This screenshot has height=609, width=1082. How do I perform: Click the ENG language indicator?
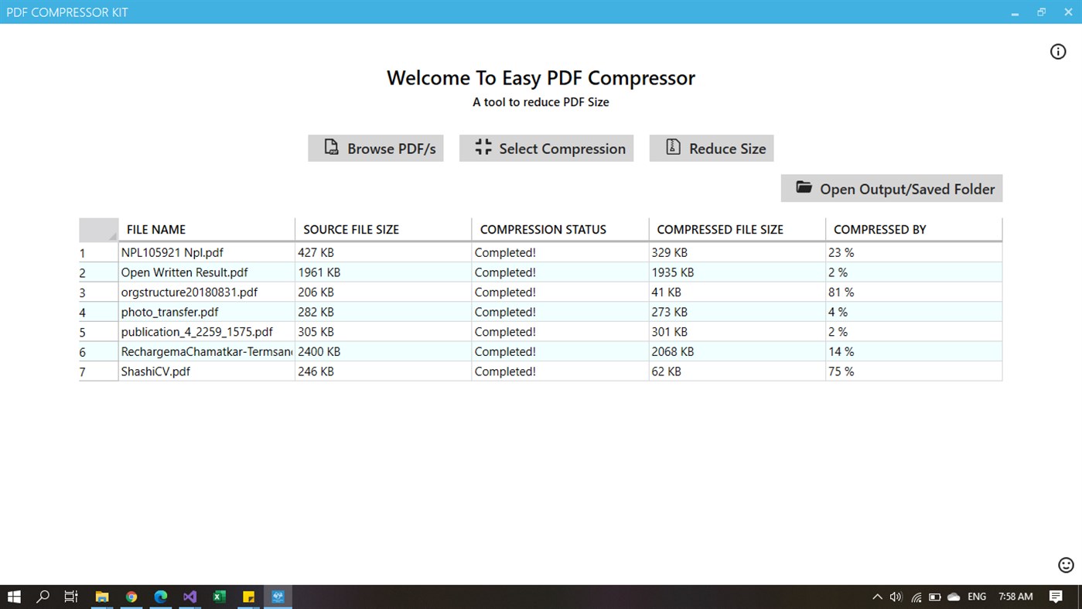(976, 597)
